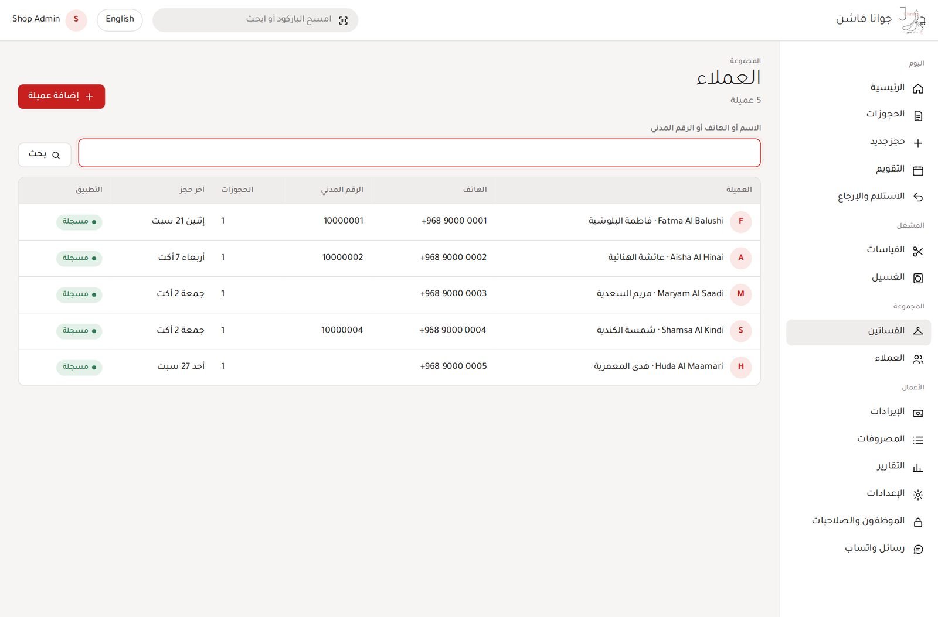Click the امسح الباركود أو ابحث search box

[x=255, y=20]
